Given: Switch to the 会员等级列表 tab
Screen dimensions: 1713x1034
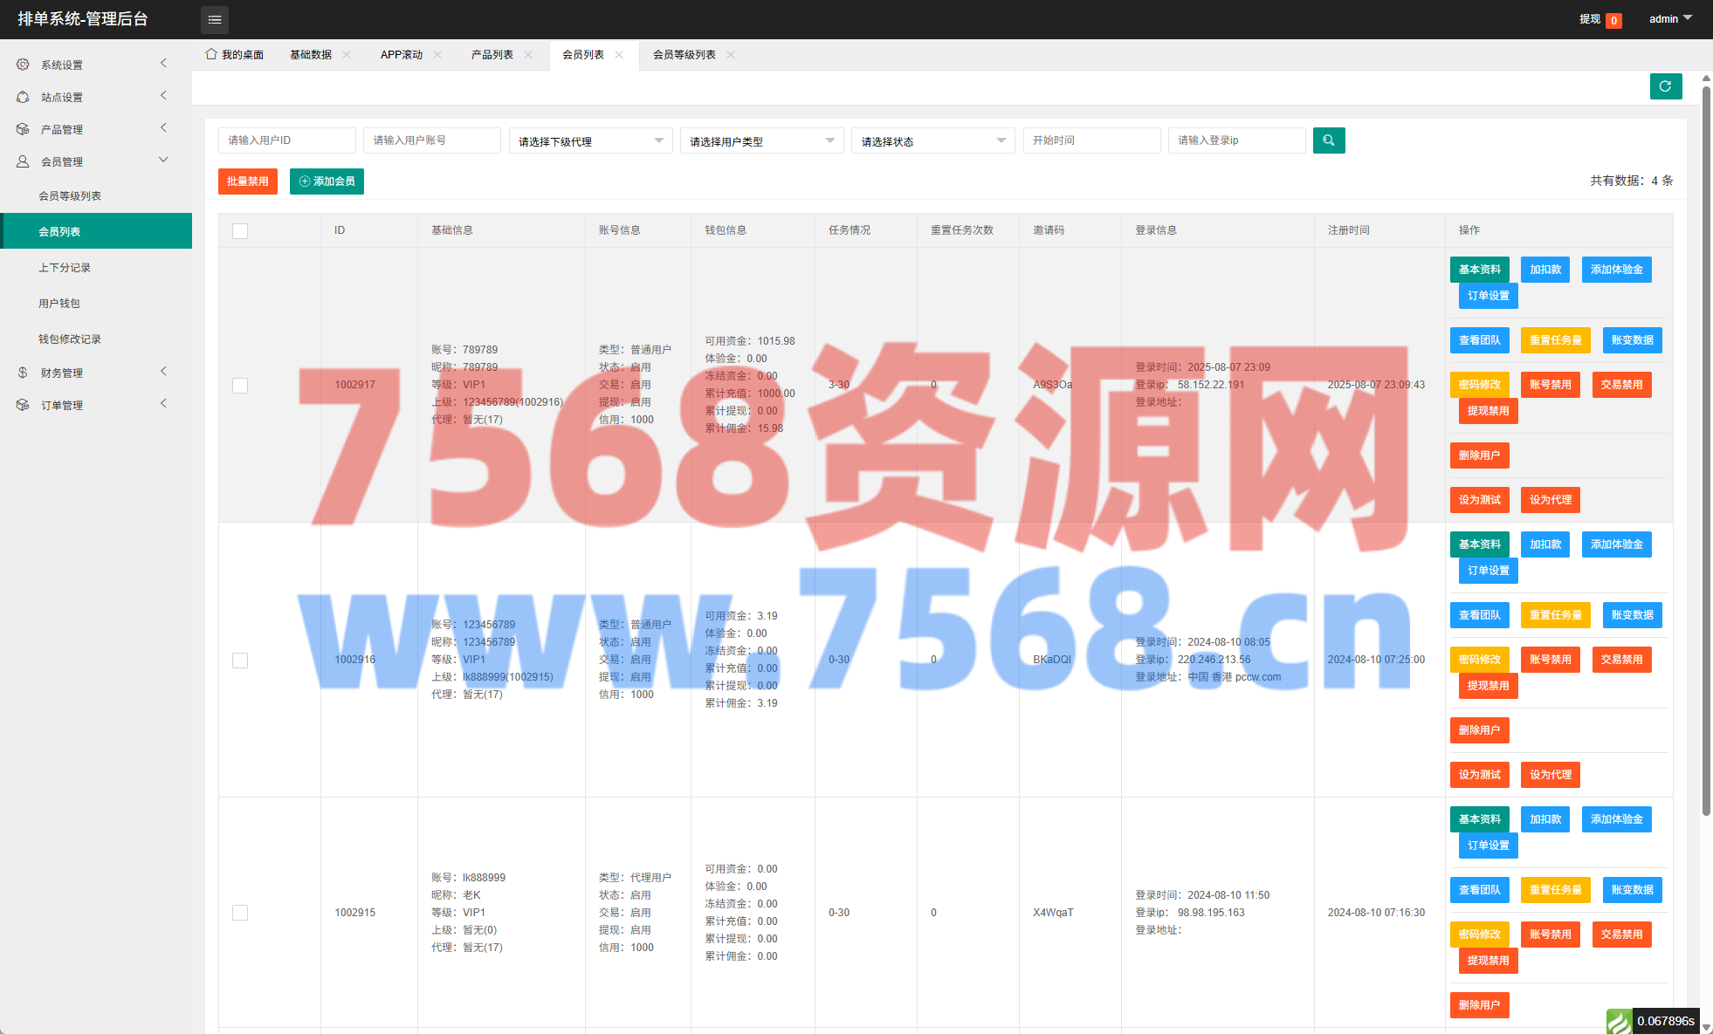Looking at the screenshot, I should [684, 55].
